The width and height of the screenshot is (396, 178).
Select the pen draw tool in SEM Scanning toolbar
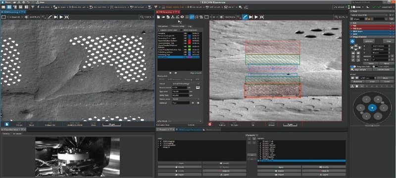[50, 17]
